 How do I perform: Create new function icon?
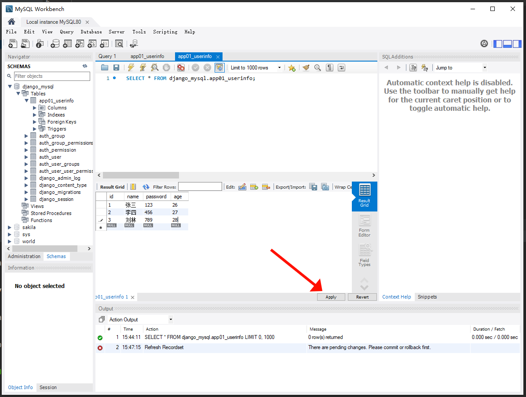[x=104, y=44]
